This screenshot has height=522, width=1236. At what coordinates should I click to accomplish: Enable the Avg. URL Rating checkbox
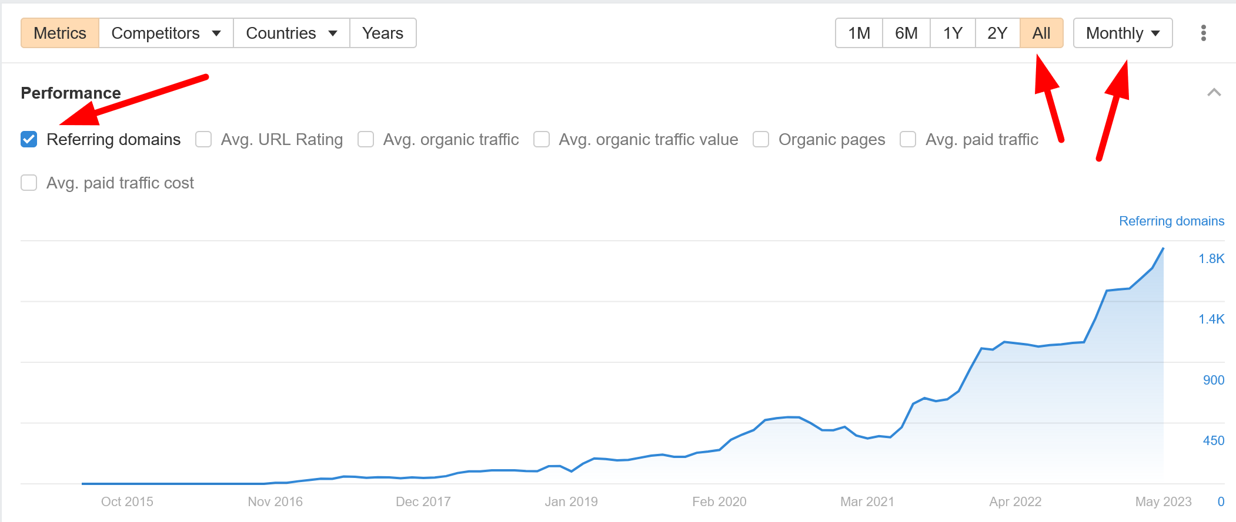click(x=203, y=139)
